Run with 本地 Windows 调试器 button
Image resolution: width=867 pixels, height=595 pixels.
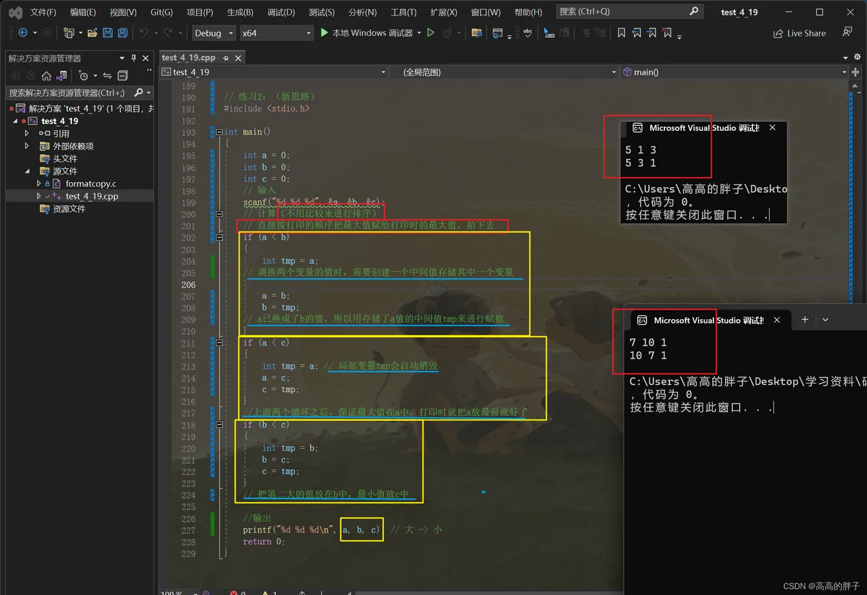pos(367,33)
